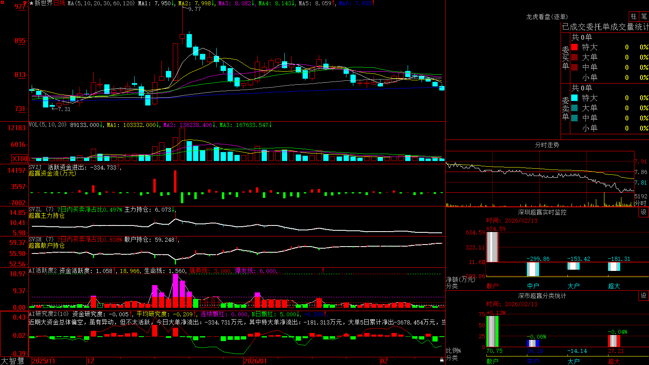Image resolution: width=649 pixels, height=365 pixels.
Task: Click the 委卖单 vertical label
Action: pyautogui.click(x=565, y=109)
